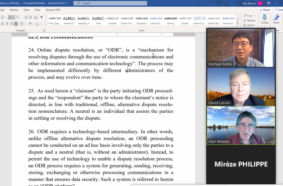The image size is (283, 186).
Task: Increase paragraph indent
Action: click(x=31, y=17)
